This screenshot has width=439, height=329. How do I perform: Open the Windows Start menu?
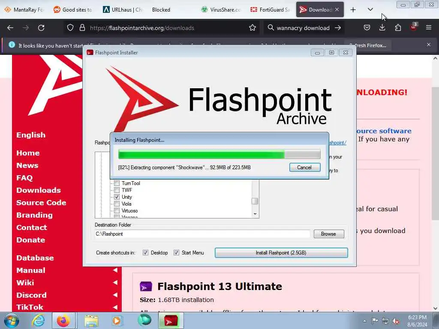[12, 320]
